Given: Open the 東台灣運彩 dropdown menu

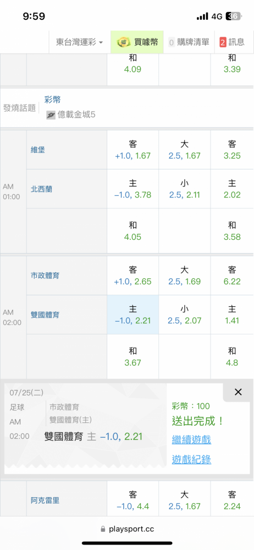Looking at the screenshot, I should click(x=80, y=42).
